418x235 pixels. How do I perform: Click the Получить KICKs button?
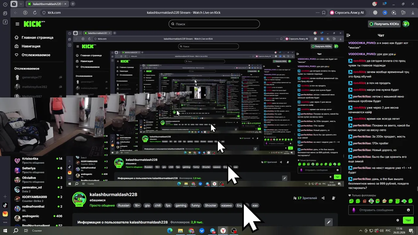click(384, 24)
